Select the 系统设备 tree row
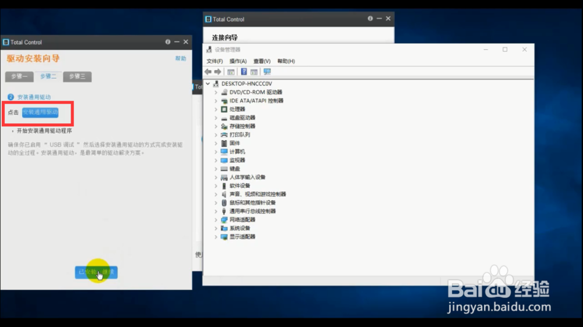The width and height of the screenshot is (583, 327). (x=240, y=228)
